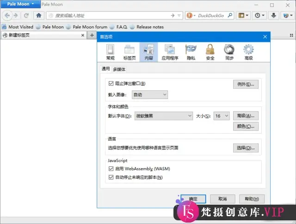Go forward with the forward arrow
296x224 pixels.
tap(16, 15)
